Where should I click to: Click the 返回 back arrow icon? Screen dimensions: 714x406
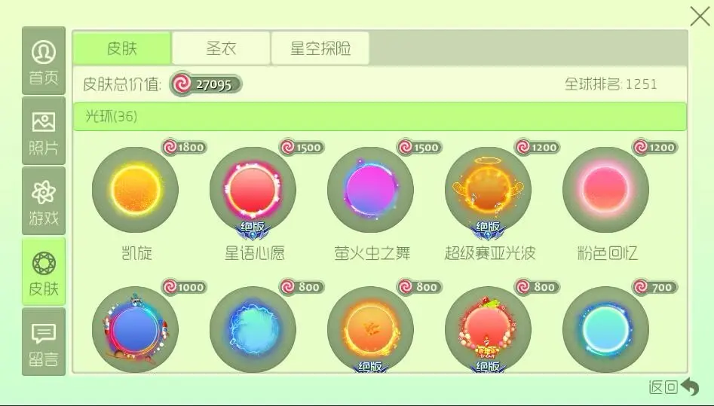tap(689, 387)
